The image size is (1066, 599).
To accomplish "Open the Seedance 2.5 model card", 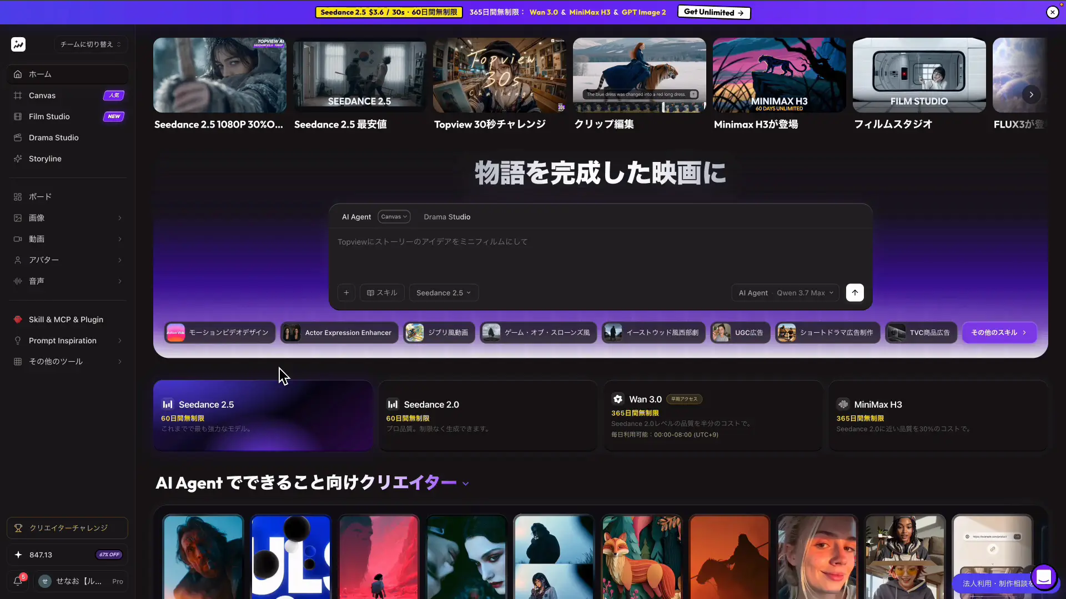I will click(x=263, y=415).
